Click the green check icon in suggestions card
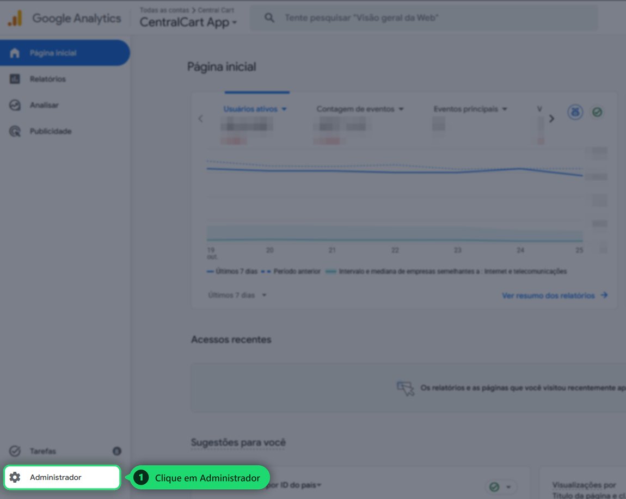Screen dimensions: 626x499 point(494,486)
